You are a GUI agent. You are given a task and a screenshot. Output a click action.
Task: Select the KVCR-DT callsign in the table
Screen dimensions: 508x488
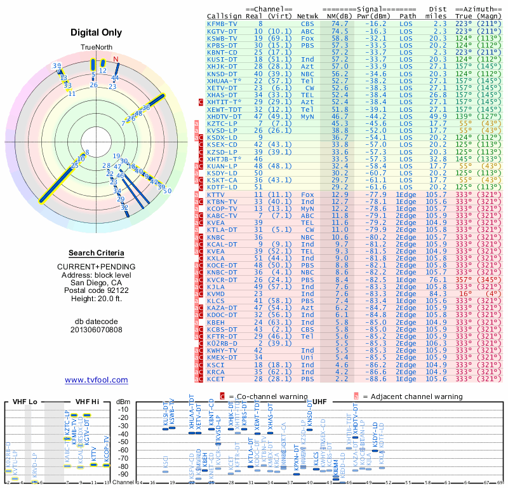(x=222, y=280)
